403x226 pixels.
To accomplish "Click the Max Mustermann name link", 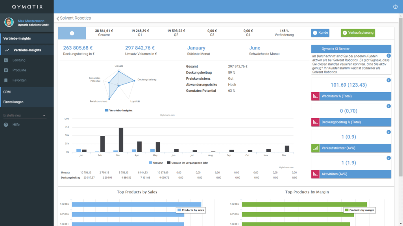I will (x=31, y=21).
